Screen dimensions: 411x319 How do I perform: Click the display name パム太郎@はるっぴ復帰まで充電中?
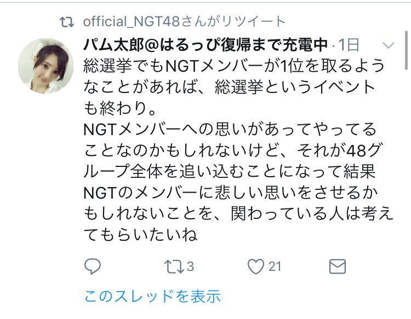coord(206,45)
